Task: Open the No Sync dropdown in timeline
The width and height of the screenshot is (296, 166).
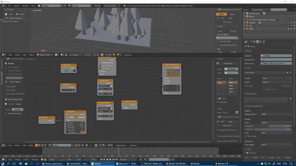Action: tap(128, 160)
